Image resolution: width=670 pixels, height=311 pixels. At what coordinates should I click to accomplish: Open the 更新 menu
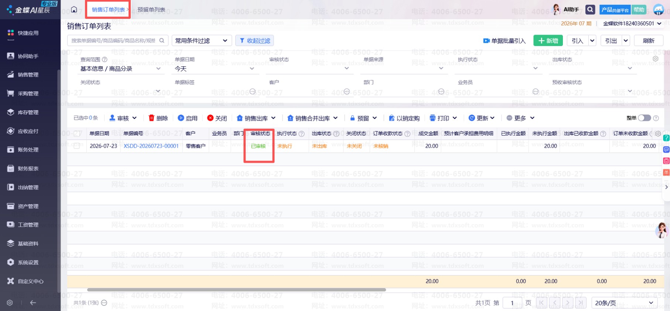pos(482,118)
